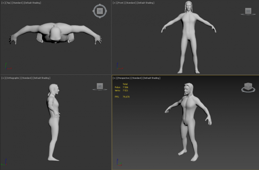Open the [+] menu of the Top viewport

click(3, 3)
